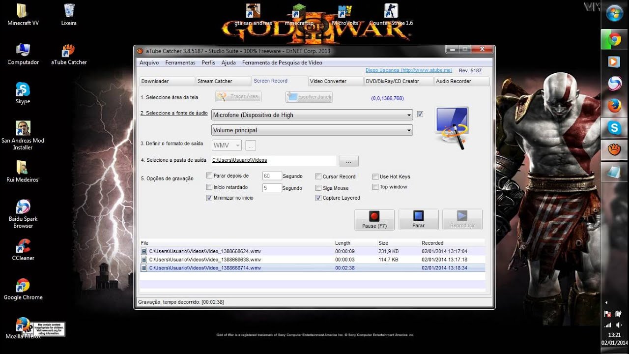Switch to the Stream Catcher tab
The width and height of the screenshot is (629, 354).
223,81
